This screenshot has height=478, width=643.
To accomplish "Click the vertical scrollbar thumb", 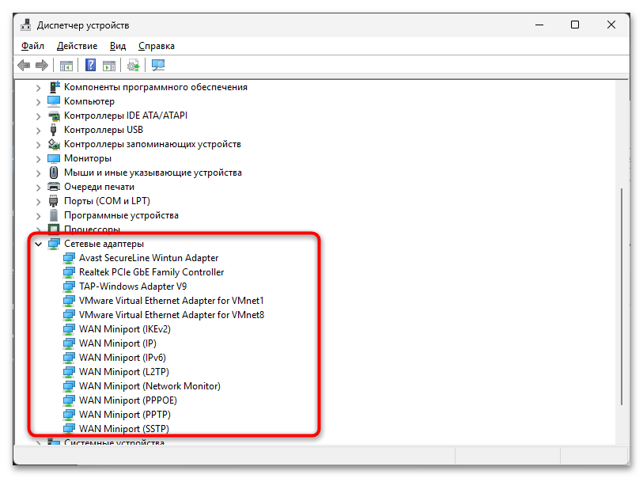I will coord(622,297).
